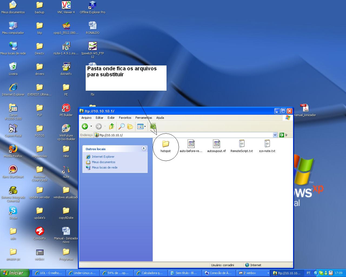Image resolution: width=346 pixels, height=277 pixels.
Task: Select the Ipswitch WS_FTP 12 desktop icon
Action: click(x=92, y=50)
